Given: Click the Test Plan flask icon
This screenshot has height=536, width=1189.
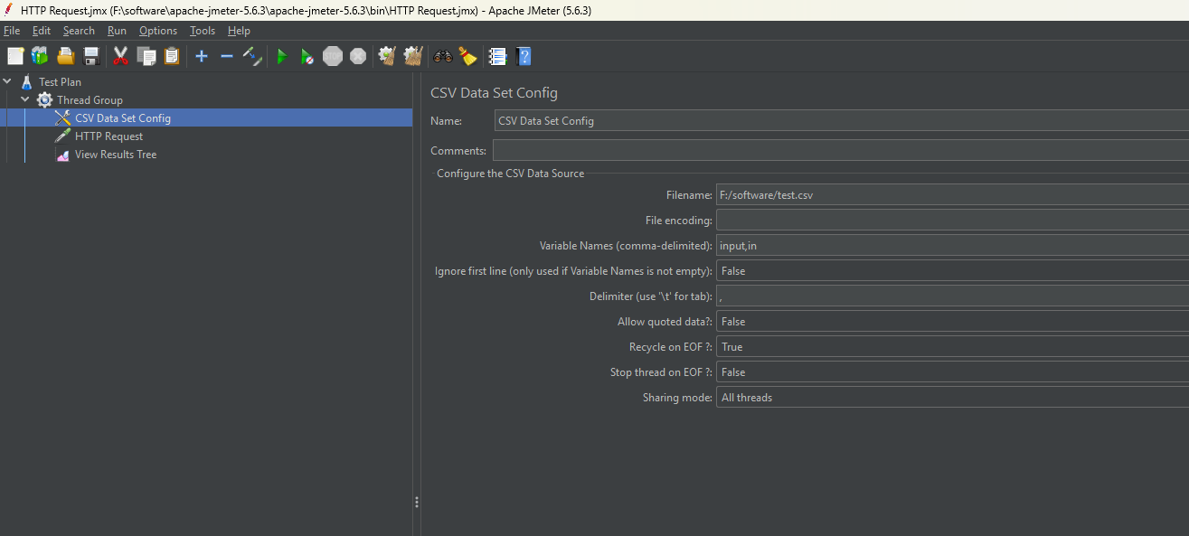Looking at the screenshot, I should (x=26, y=81).
